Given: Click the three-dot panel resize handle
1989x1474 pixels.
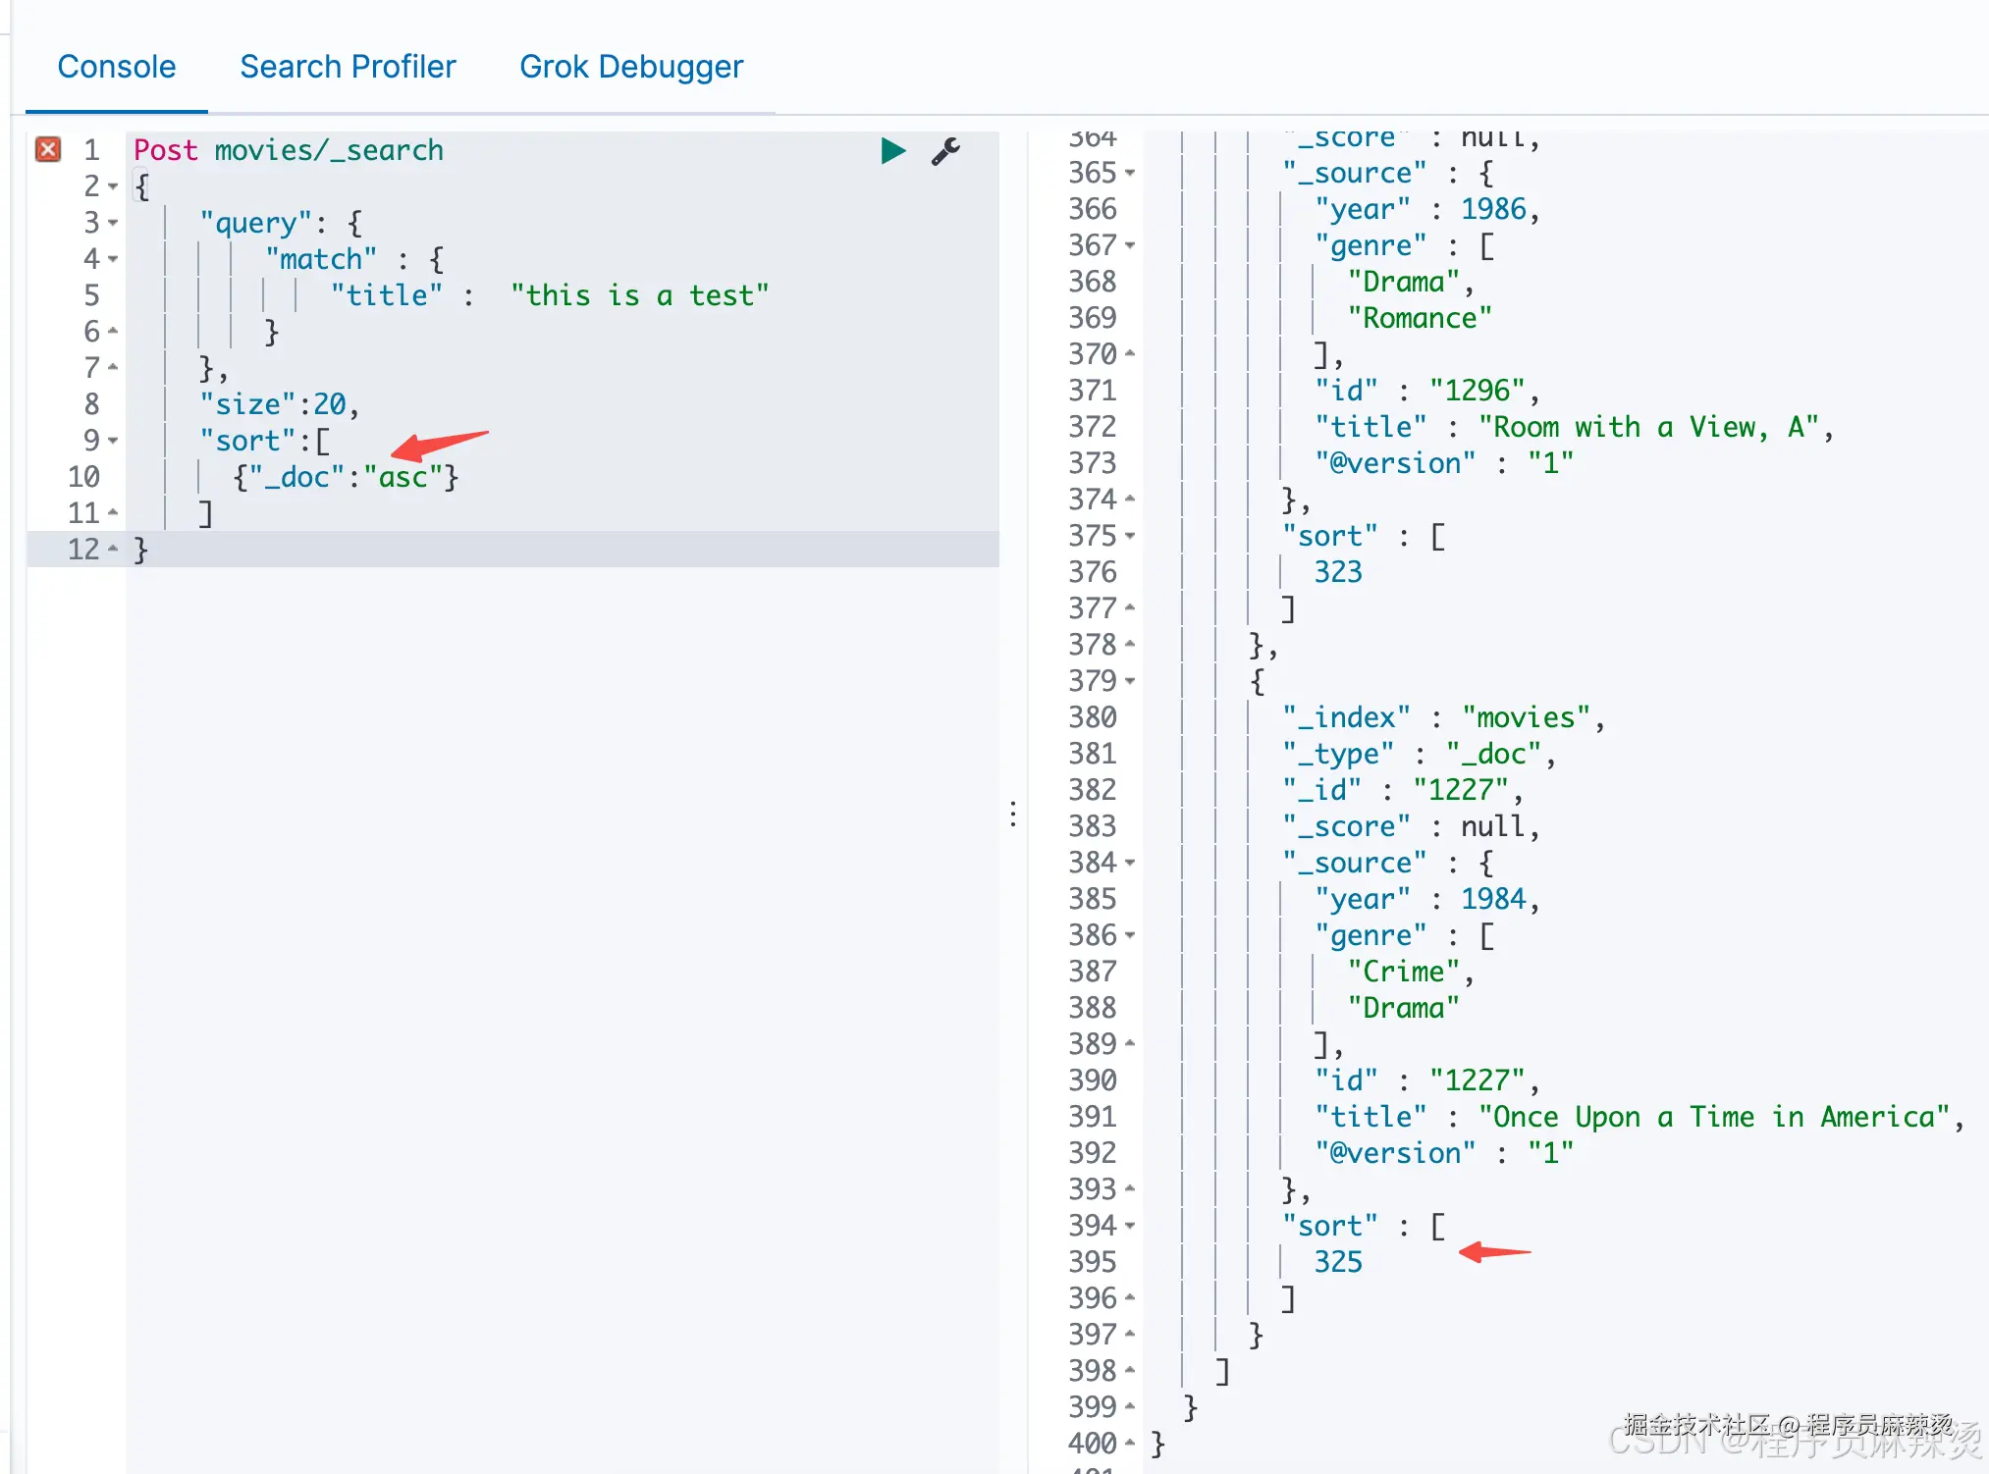Looking at the screenshot, I should (x=1013, y=814).
